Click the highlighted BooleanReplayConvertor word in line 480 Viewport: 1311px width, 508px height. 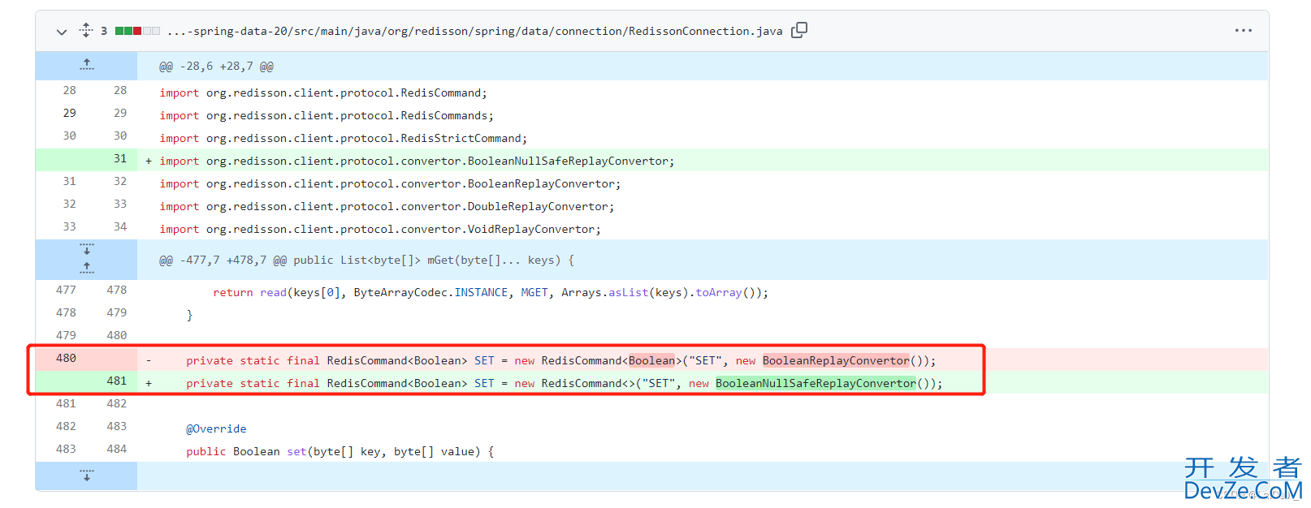tap(836, 361)
